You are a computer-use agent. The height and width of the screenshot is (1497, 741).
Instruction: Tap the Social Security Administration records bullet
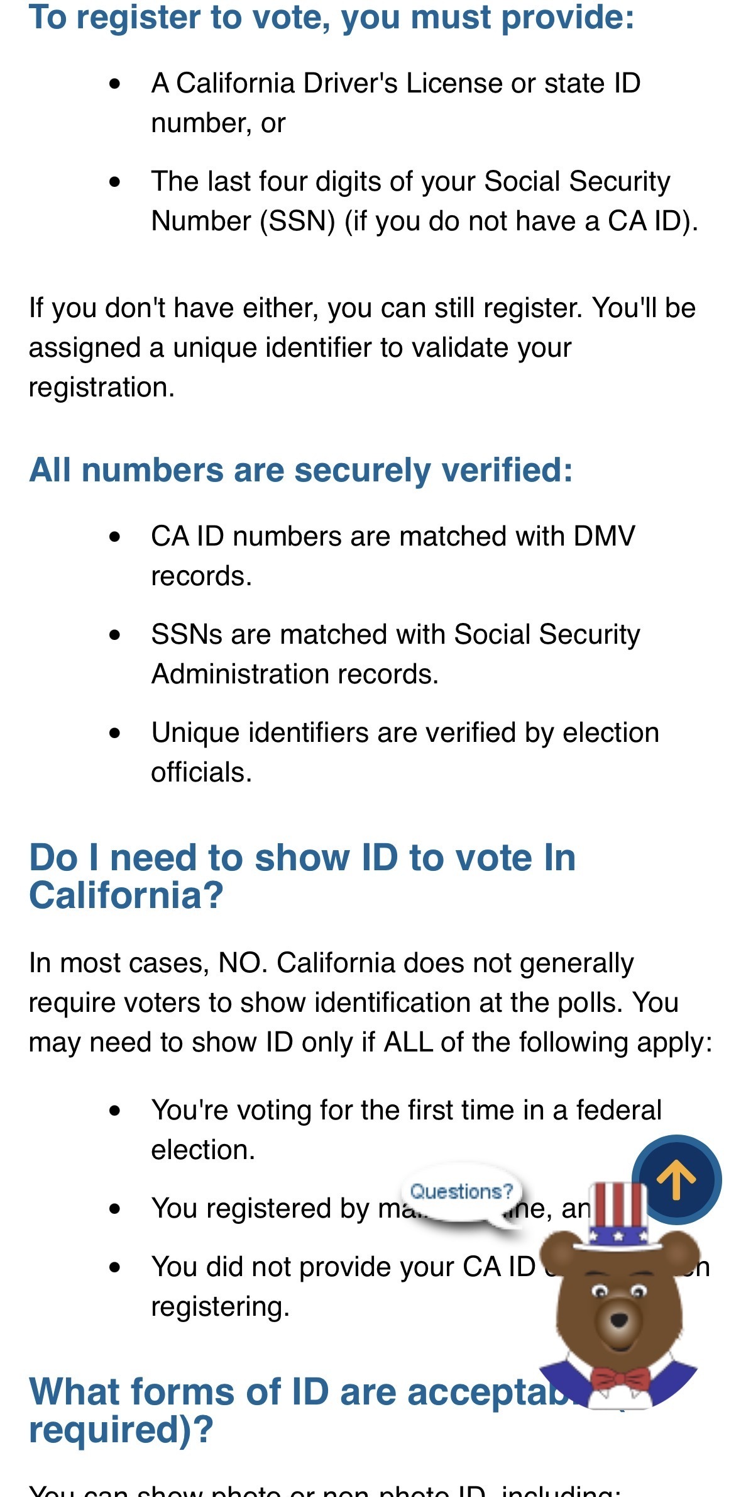pyautogui.click(x=395, y=654)
